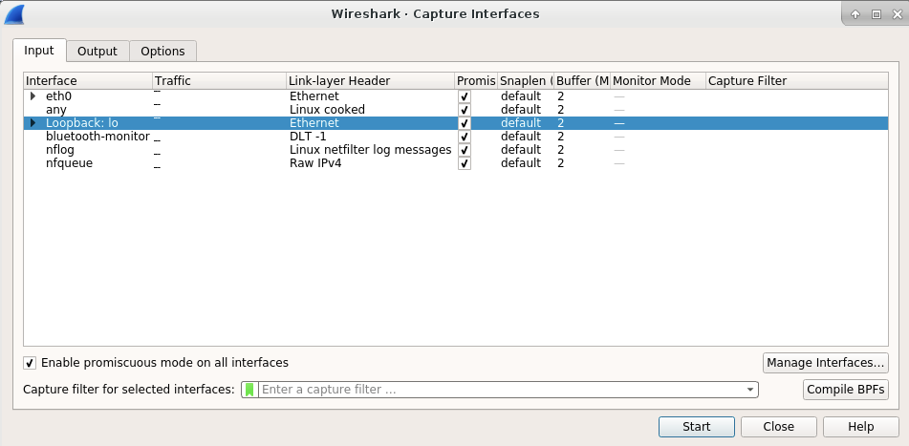Select the nflog interface
The image size is (909, 446).
point(60,149)
